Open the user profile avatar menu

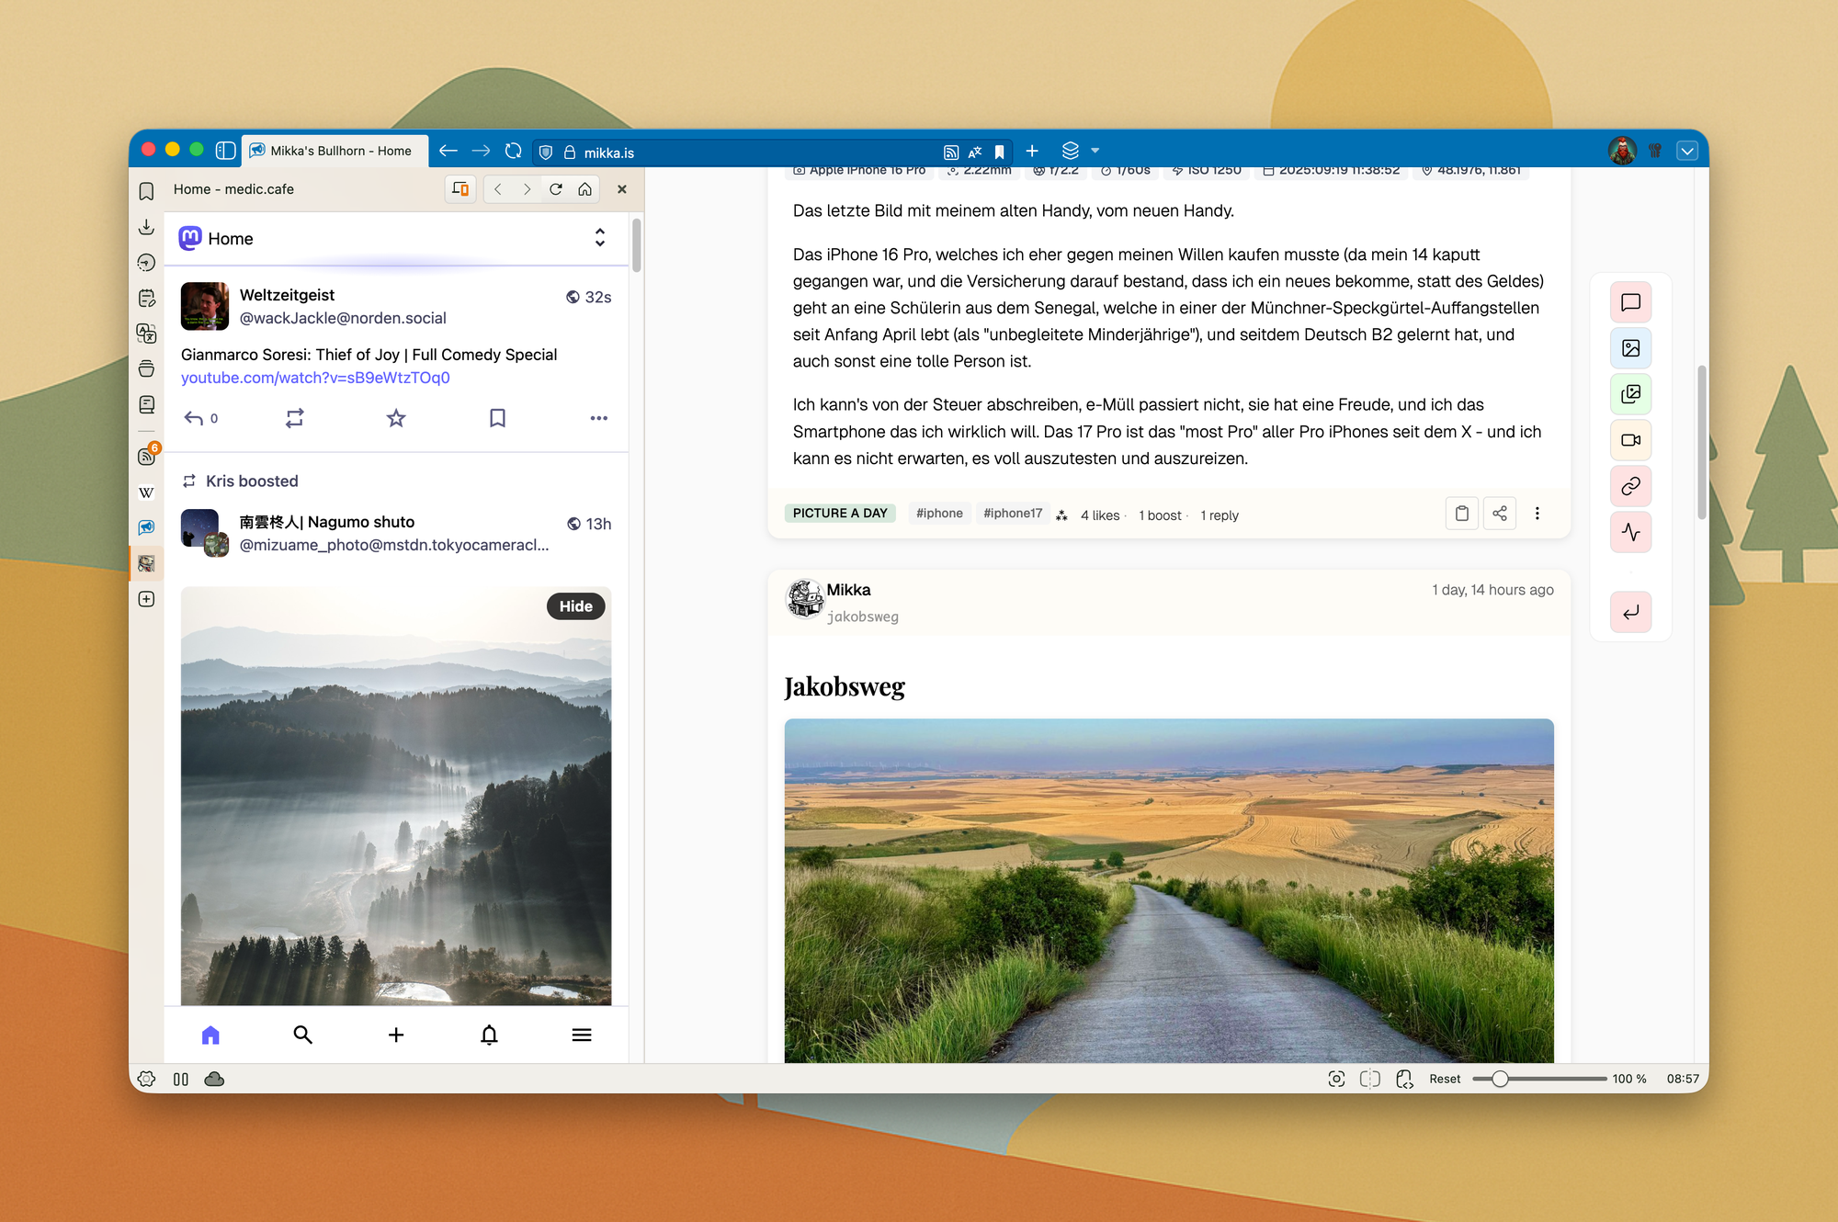click(x=1622, y=151)
